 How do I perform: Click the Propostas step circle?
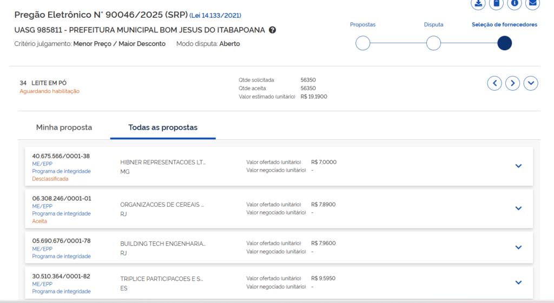(363, 43)
